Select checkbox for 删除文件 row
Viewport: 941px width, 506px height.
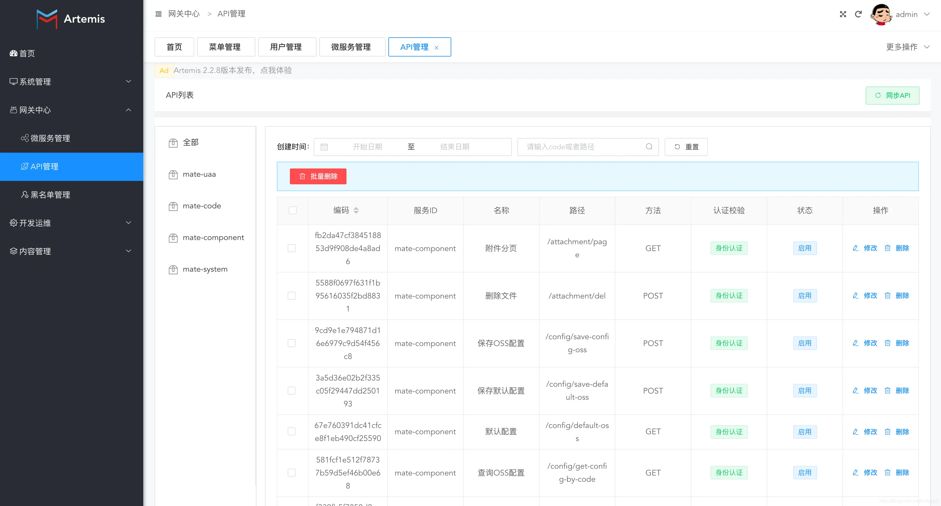click(x=291, y=295)
